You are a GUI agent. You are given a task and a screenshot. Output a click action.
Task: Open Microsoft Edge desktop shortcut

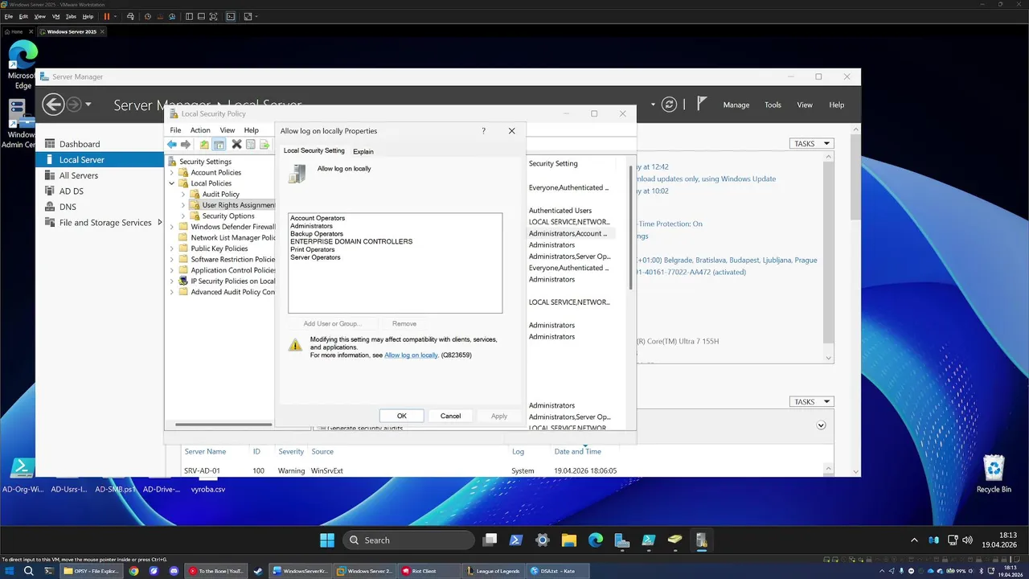coord(23,64)
